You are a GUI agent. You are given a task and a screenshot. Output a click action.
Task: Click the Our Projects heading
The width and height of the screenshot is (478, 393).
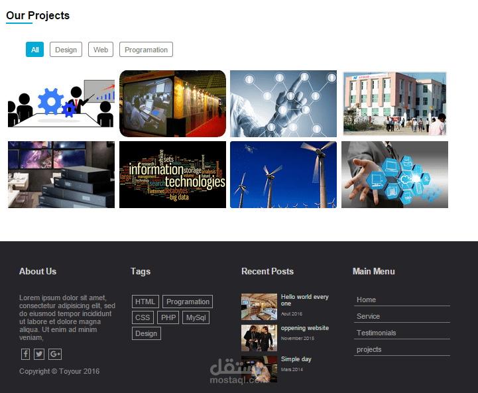click(x=38, y=15)
